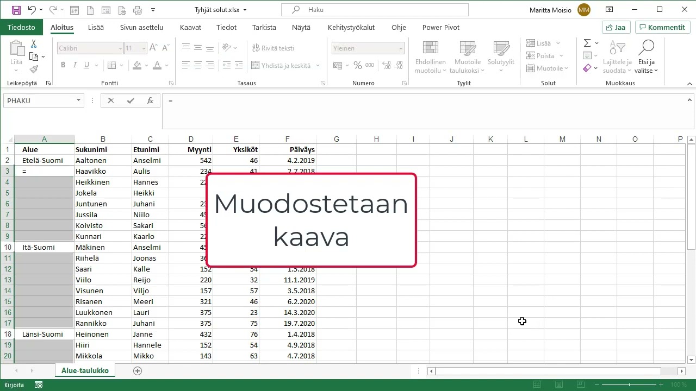Open the Tiedosto file tab
The image size is (696, 391).
pos(22,28)
